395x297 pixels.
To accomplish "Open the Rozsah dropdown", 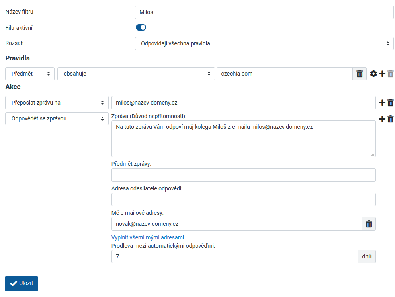I will tap(264, 43).
